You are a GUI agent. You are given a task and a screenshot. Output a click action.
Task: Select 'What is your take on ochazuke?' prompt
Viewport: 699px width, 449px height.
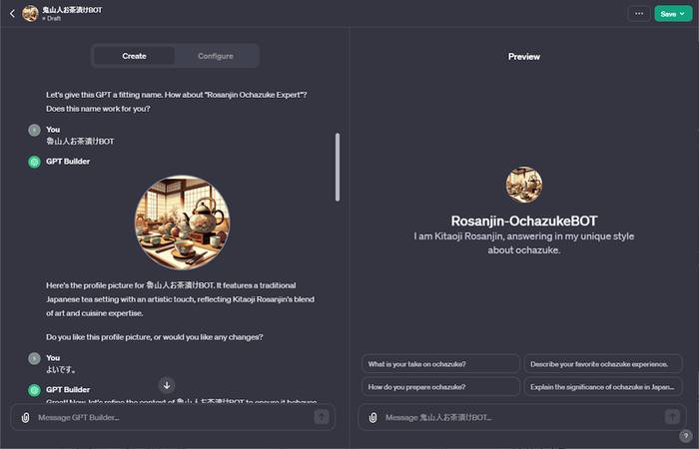click(441, 364)
